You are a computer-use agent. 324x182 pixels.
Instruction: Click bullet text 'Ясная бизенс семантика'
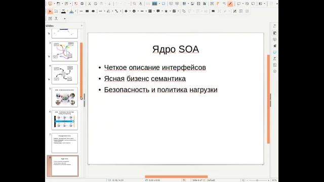[145, 79]
